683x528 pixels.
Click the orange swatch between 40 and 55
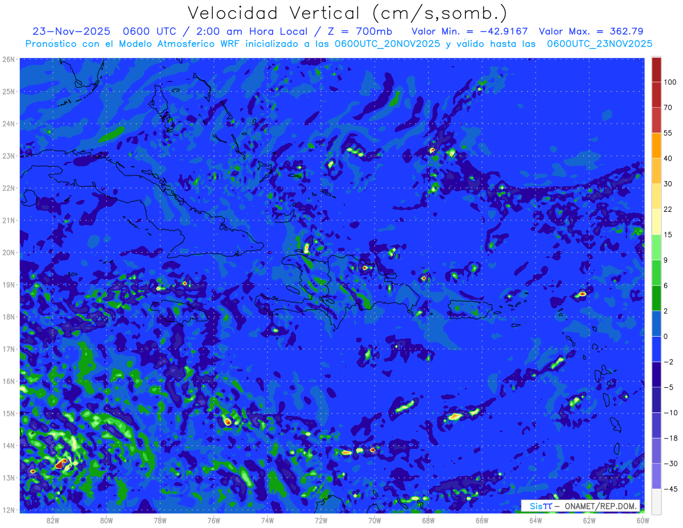click(x=656, y=145)
